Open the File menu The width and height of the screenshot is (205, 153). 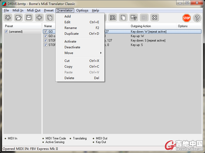point(6,10)
